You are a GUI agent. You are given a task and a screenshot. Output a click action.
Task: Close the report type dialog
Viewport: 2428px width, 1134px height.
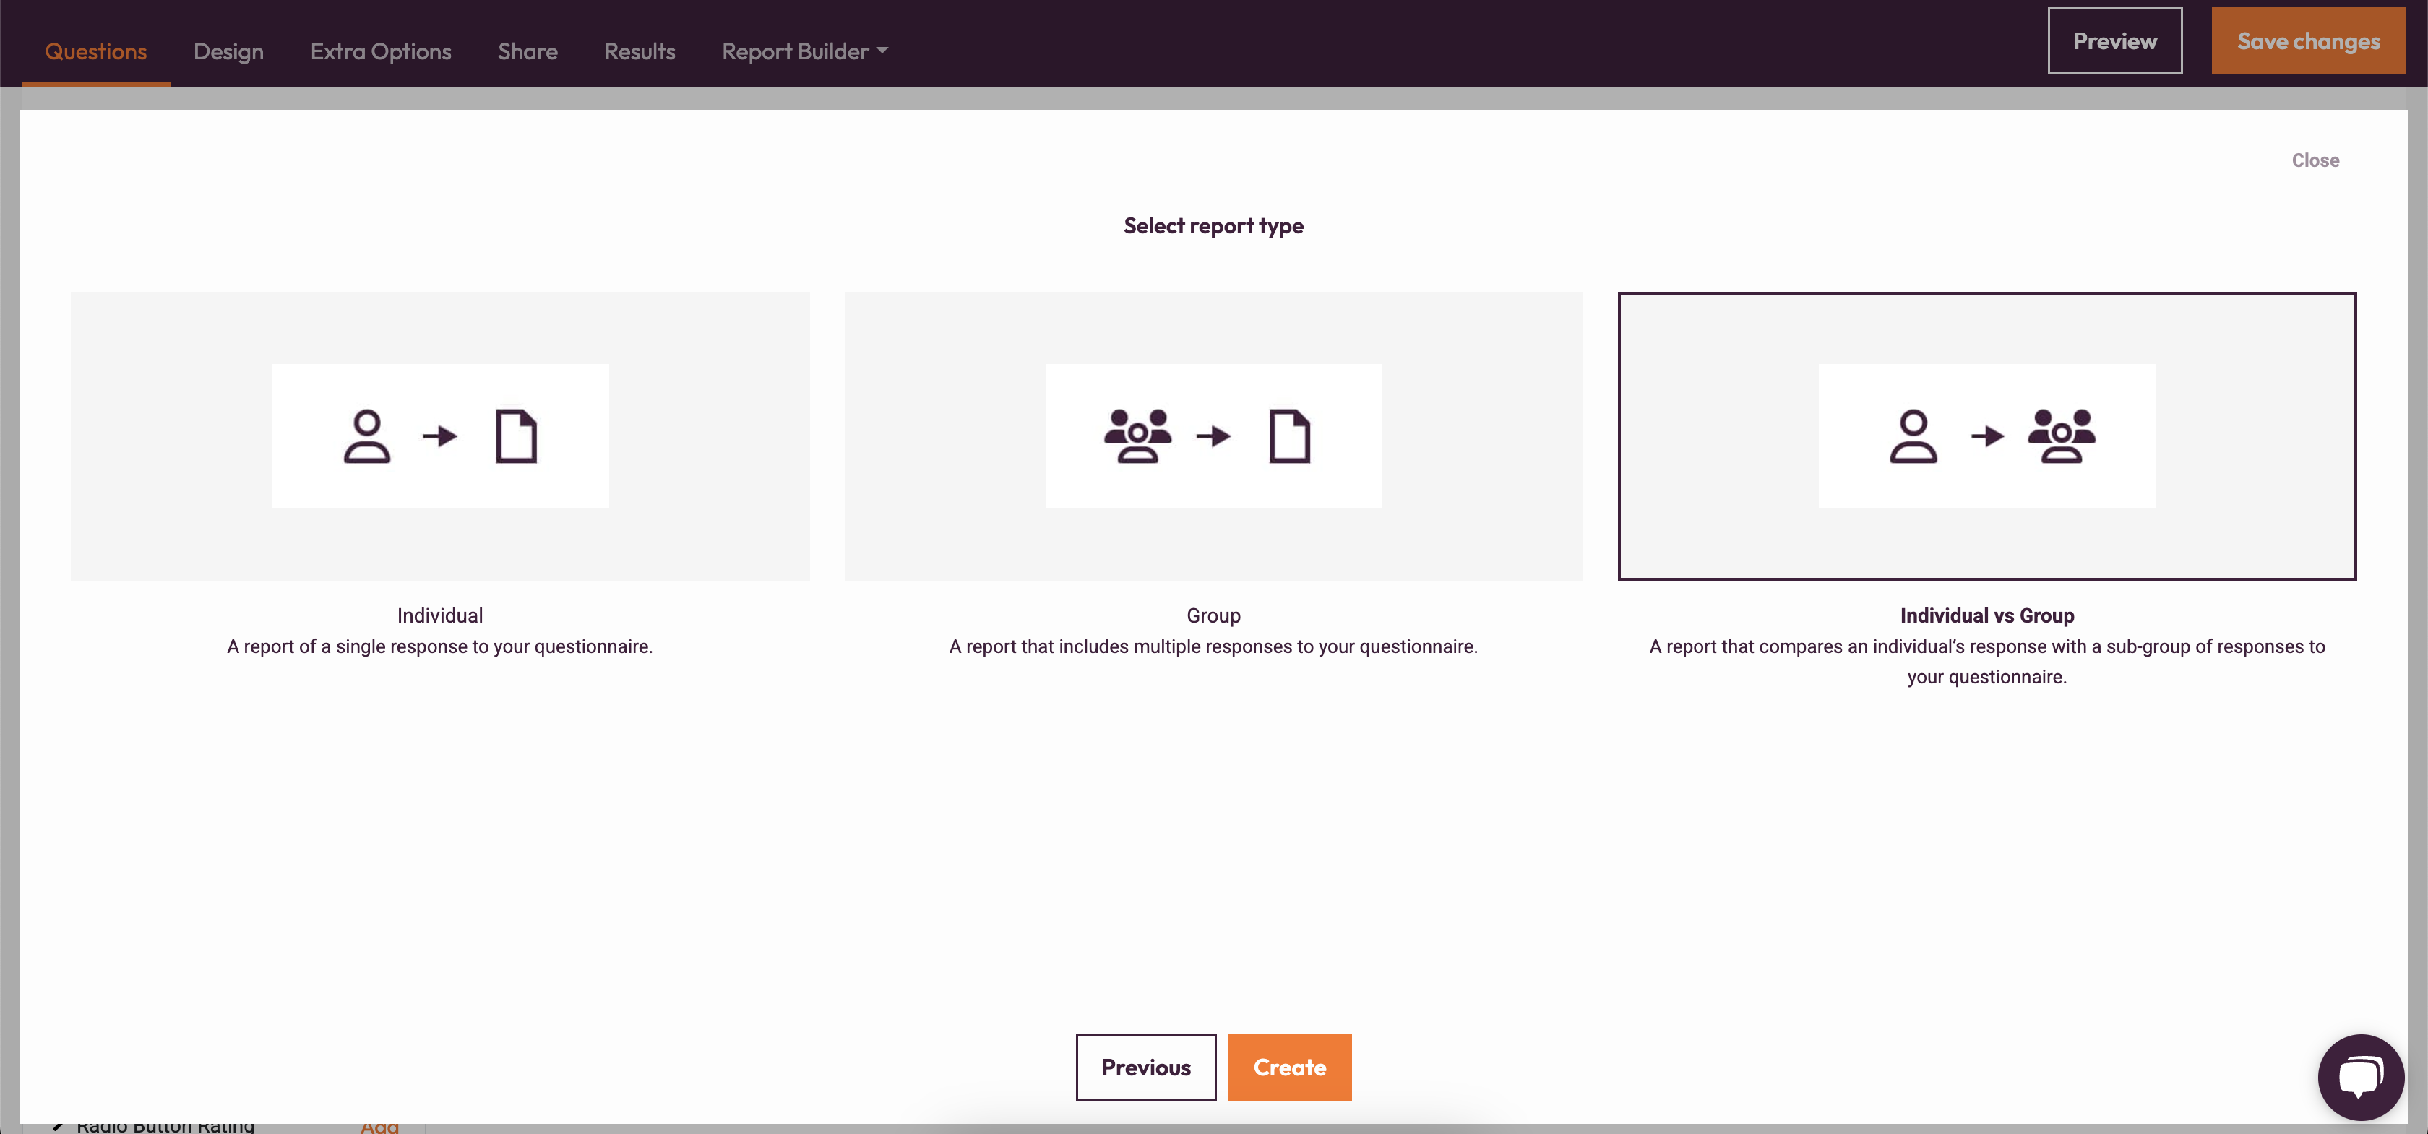[x=2315, y=160]
